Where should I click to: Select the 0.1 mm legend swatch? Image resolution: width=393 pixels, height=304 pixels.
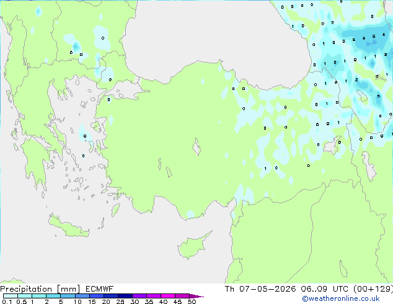(x=11, y=296)
